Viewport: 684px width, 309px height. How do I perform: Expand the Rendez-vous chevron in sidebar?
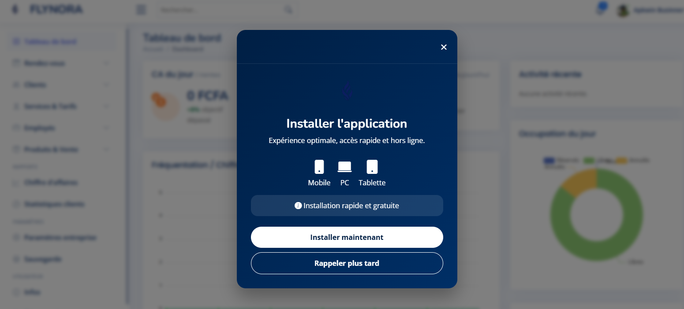(106, 63)
